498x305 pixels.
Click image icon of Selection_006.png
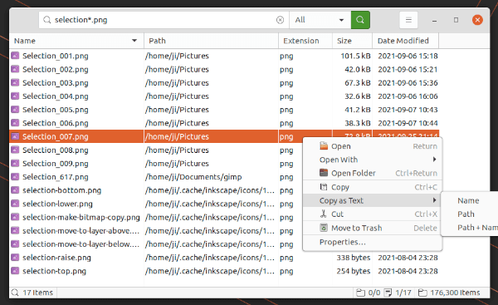point(15,123)
